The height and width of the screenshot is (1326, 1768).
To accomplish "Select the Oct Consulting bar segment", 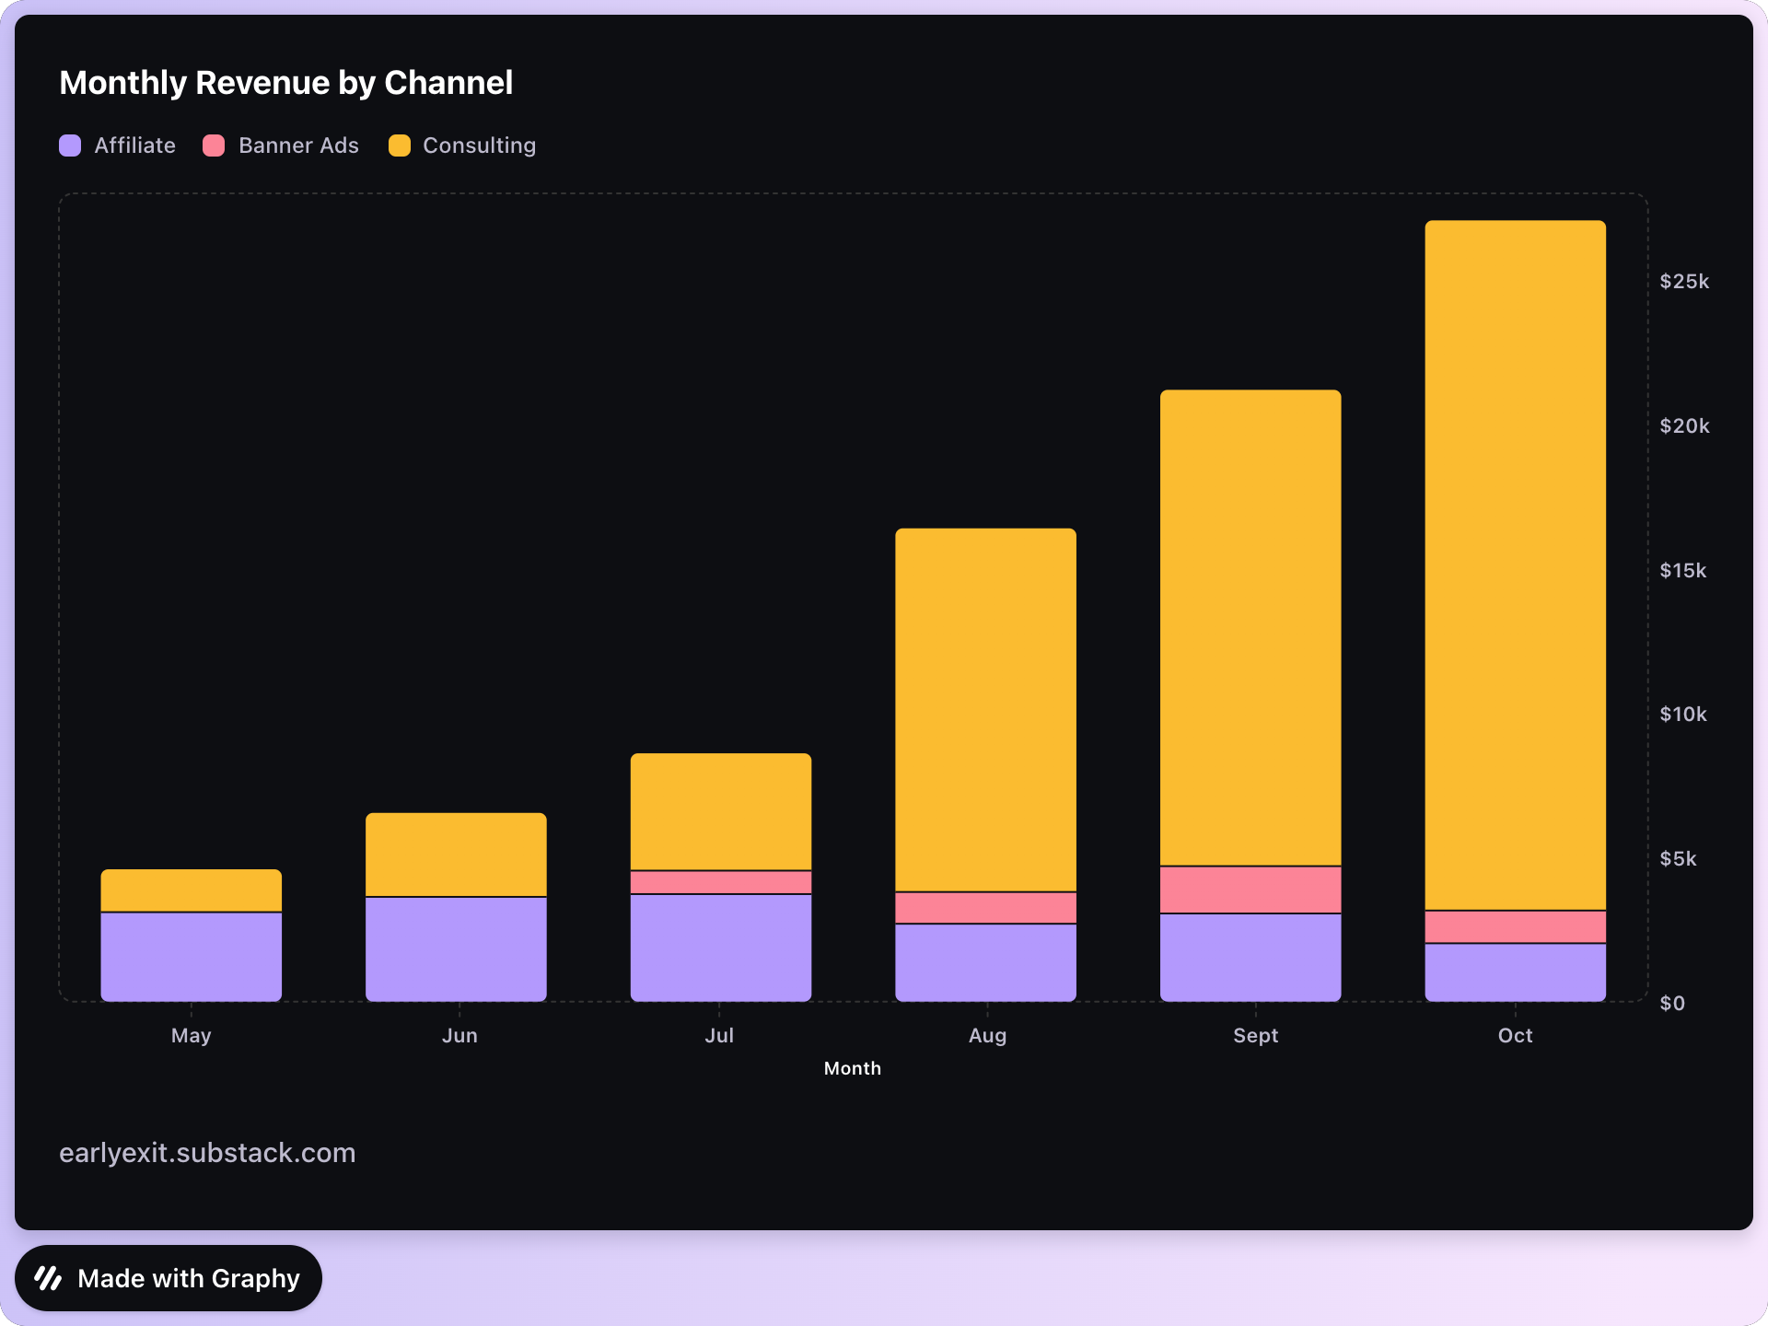I will click(x=1515, y=564).
